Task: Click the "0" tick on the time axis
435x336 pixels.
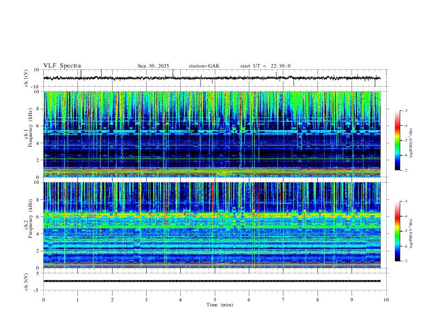Action: point(43,300)
